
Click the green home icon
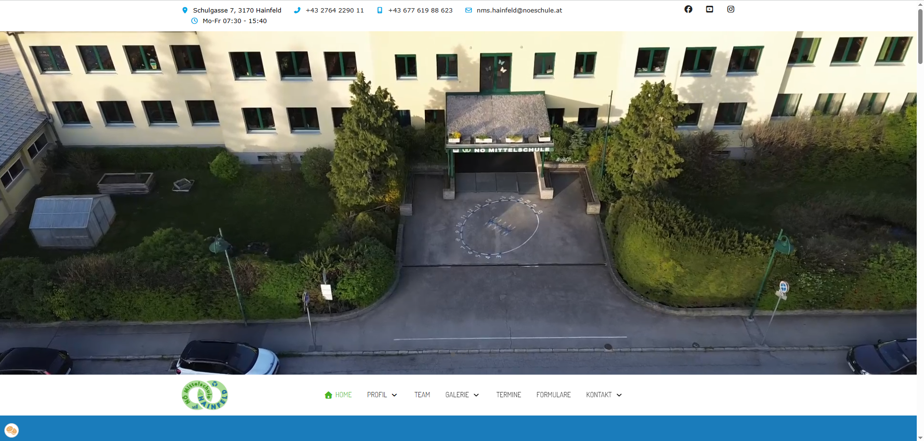(328, 395)
